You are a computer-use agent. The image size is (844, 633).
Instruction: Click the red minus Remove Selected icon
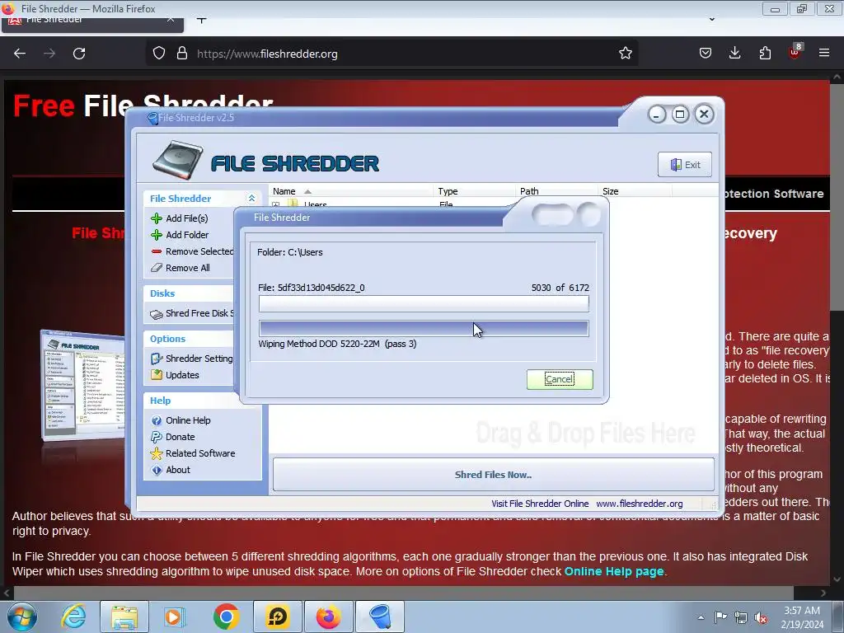click(x=157, y=251)
